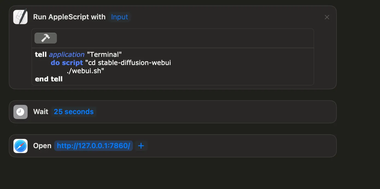
Task: Click the Open label on the last action
Action: click(42, 146)
